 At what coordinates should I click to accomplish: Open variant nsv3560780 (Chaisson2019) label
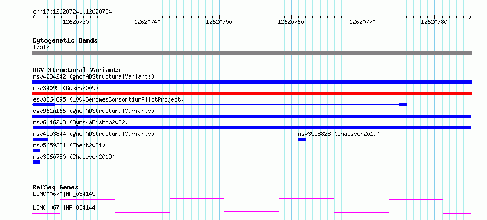pyautogui.click(x=74, y=157)
